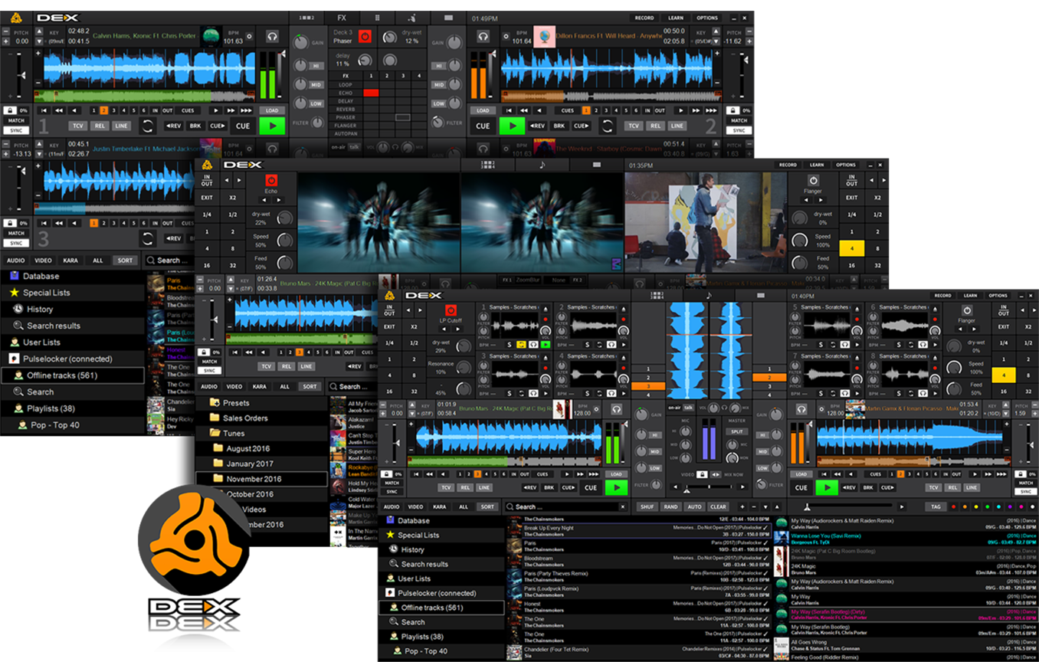
Task: Open CUES list on deck 1, 01:49PM window
Action: 186,110
